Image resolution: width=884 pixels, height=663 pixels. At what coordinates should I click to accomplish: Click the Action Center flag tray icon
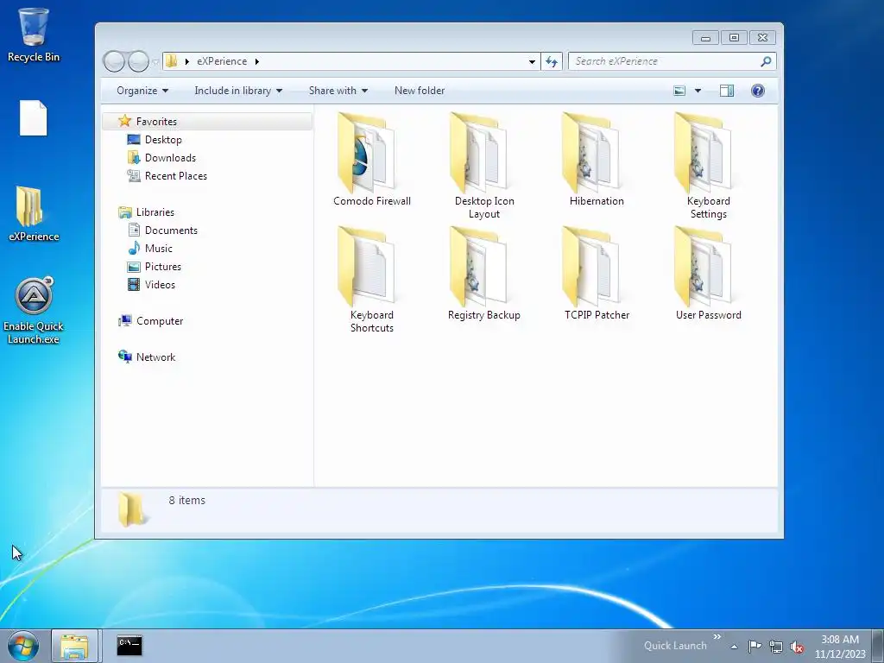coord(755,646)
